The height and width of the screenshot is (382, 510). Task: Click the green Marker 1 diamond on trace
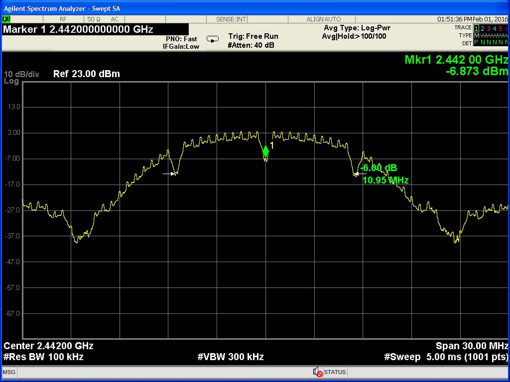coord(266,151)
